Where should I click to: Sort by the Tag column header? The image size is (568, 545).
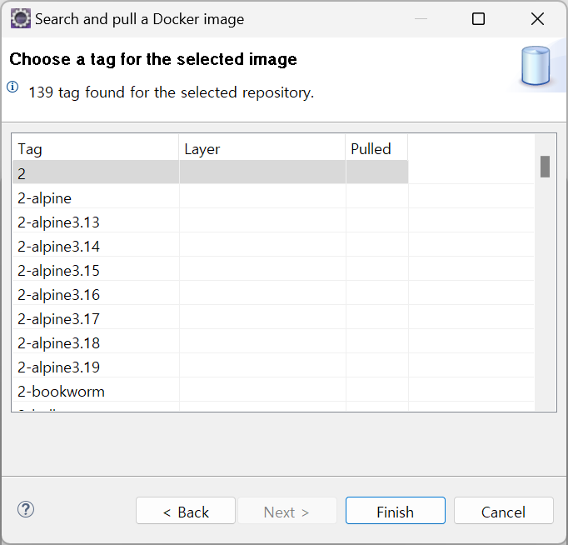95,149
